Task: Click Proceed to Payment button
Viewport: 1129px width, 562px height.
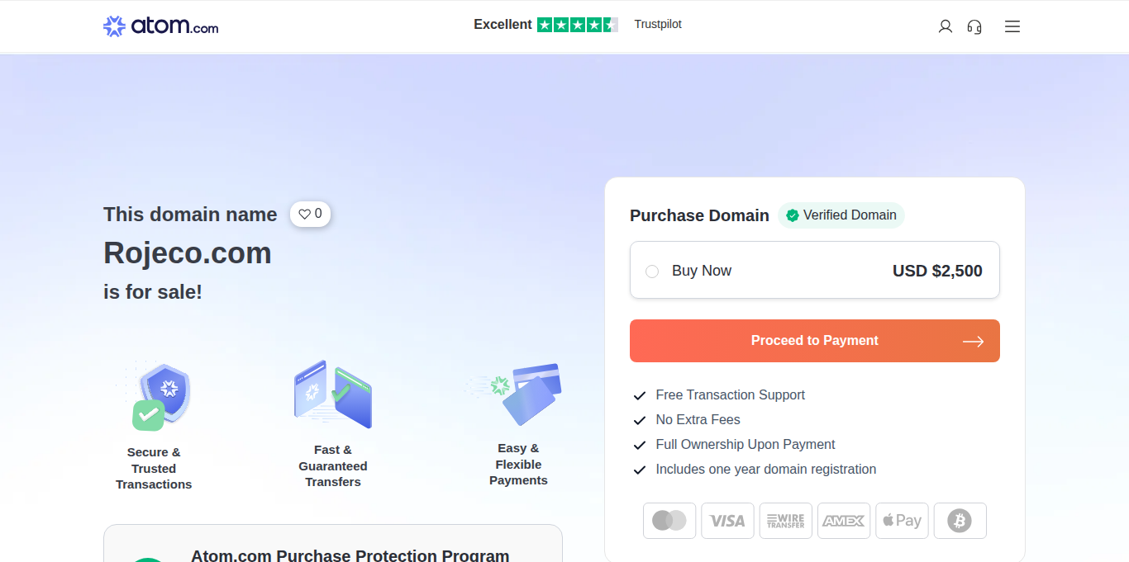Action: (814, 341)
